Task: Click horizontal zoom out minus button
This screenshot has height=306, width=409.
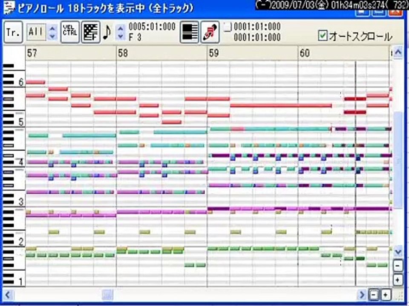Action: (x=374, y=295)
